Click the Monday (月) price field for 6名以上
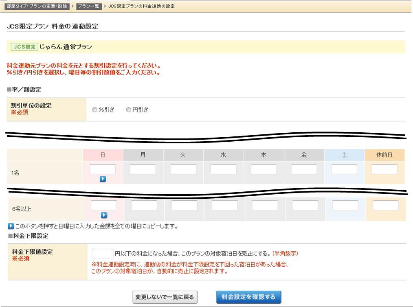This screenshot has height=307, width=413. pyautogui.click(x=143, y=205)
